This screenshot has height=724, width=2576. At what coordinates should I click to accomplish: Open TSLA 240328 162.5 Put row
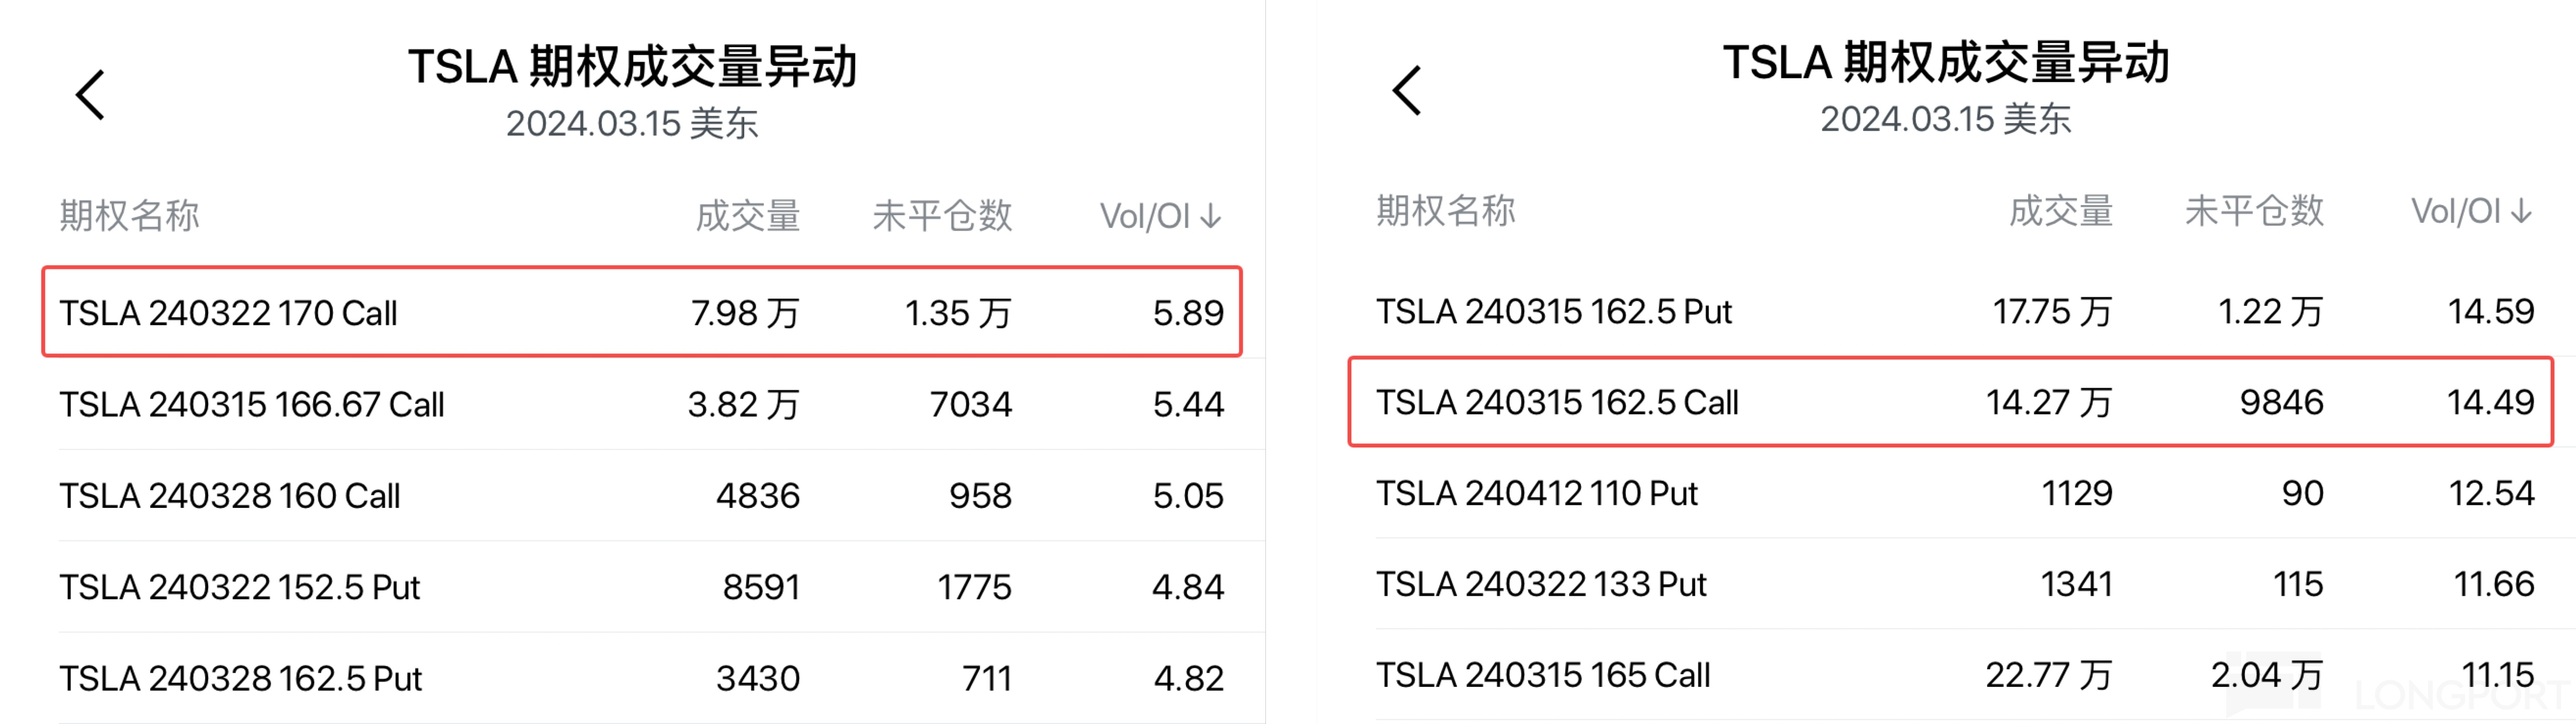pyautogui.click(x=640, y=678)
